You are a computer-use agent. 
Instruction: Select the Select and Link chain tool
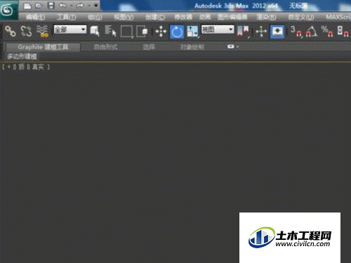point(11,32)
